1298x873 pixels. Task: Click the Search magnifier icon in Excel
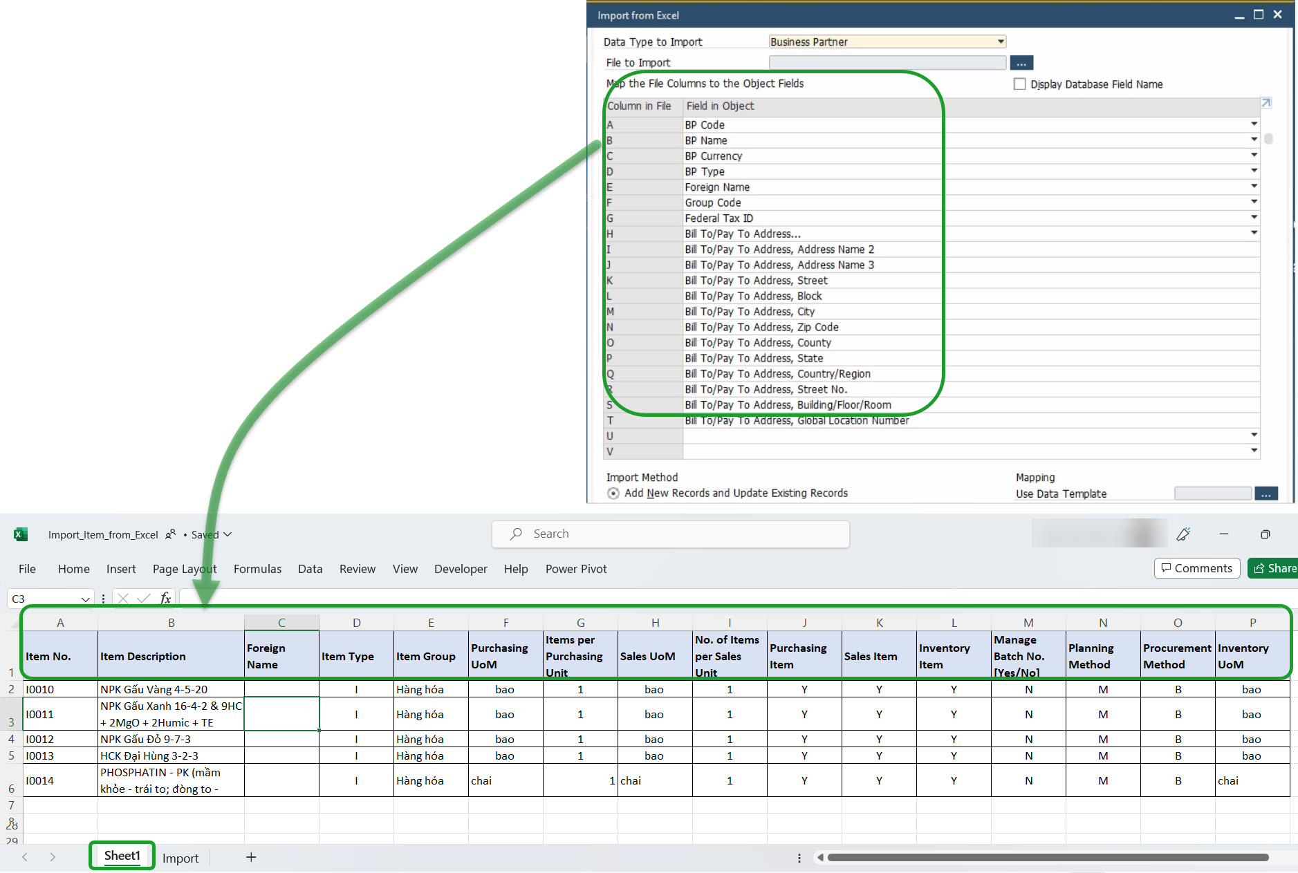(516, 534)
